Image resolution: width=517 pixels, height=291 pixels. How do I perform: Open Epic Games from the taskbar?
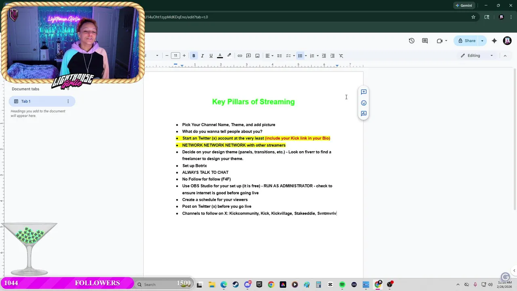click(259, 285)
